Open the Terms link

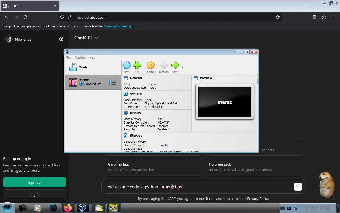coord(210,199)
